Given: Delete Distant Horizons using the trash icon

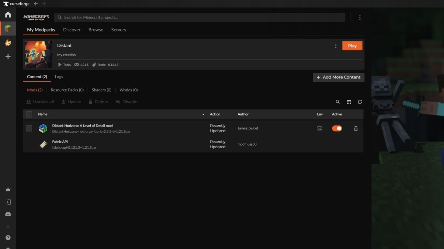Looking at the screenshot, I should click(356, 128).
